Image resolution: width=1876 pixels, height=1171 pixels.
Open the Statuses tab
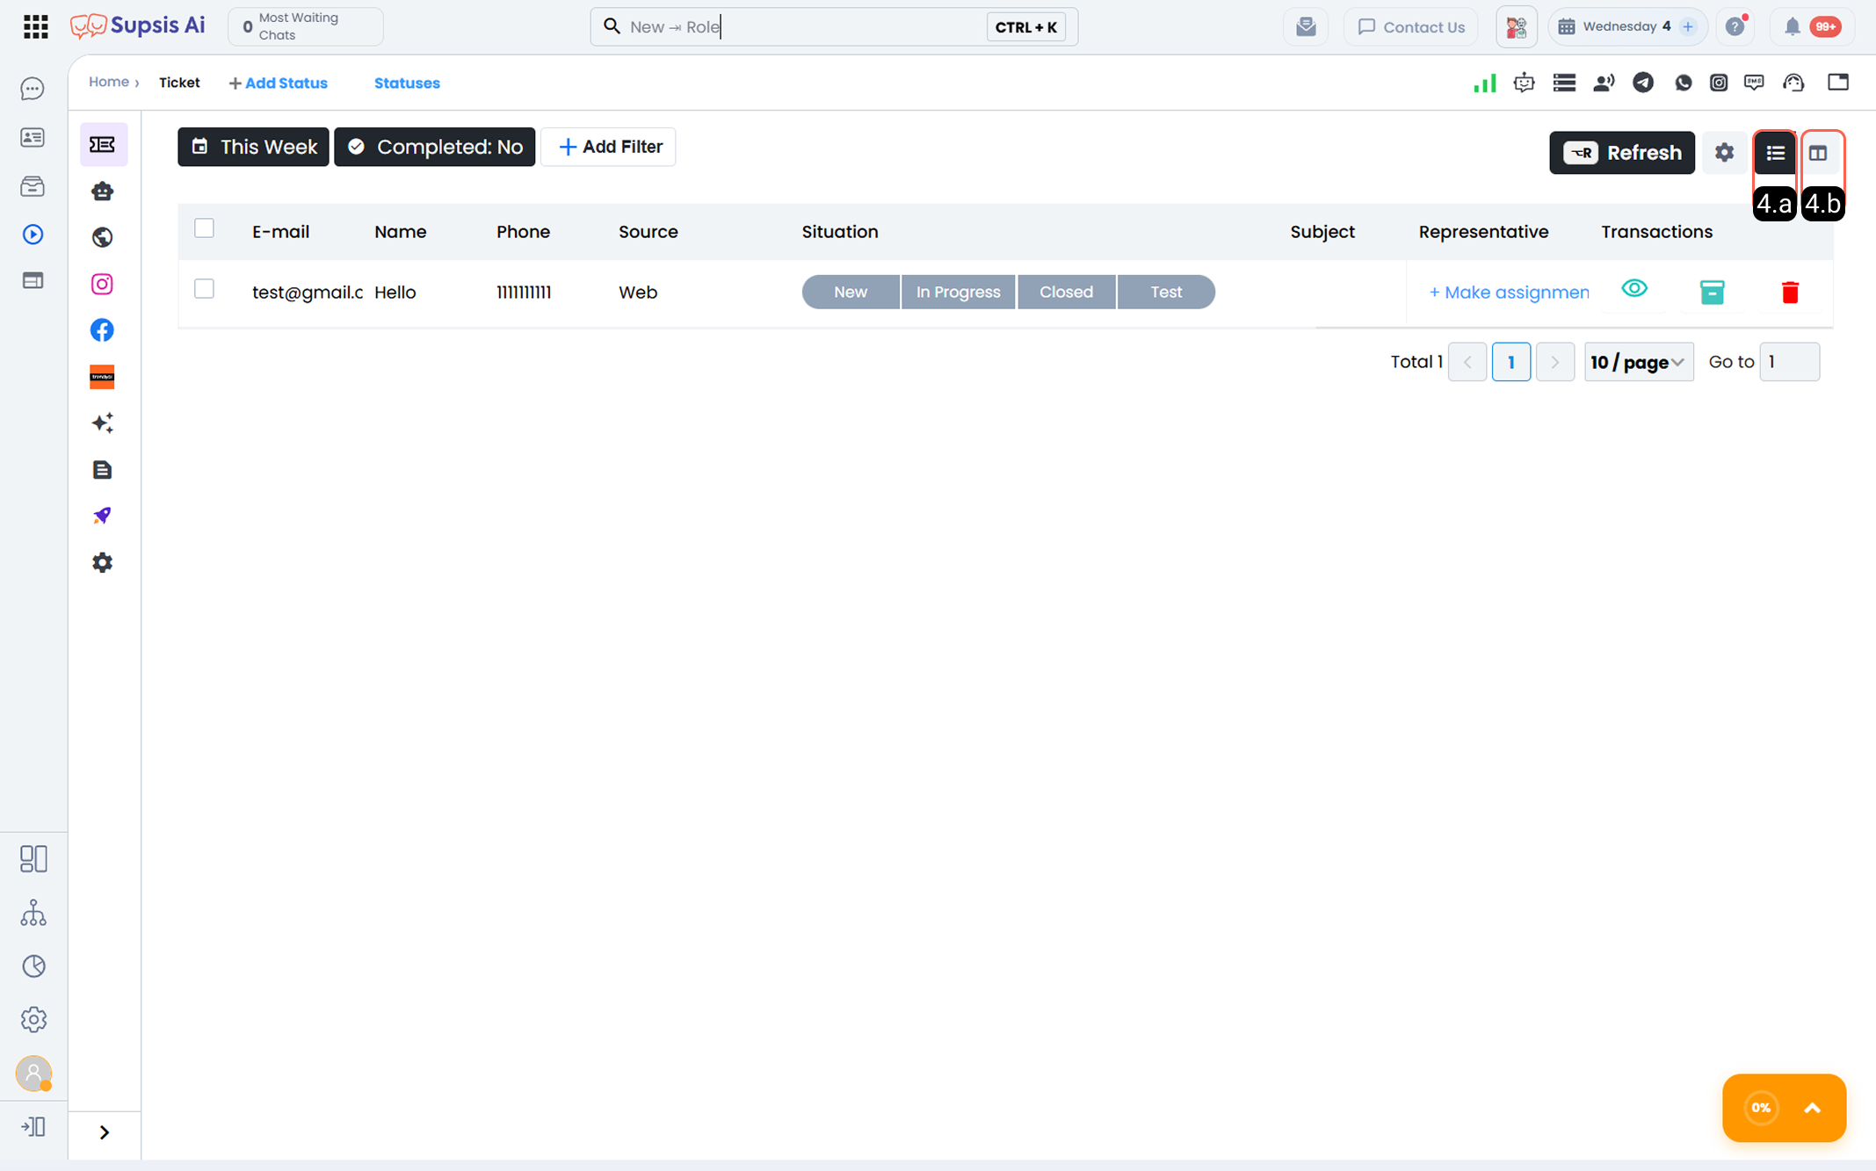click(x=407, y=83)
